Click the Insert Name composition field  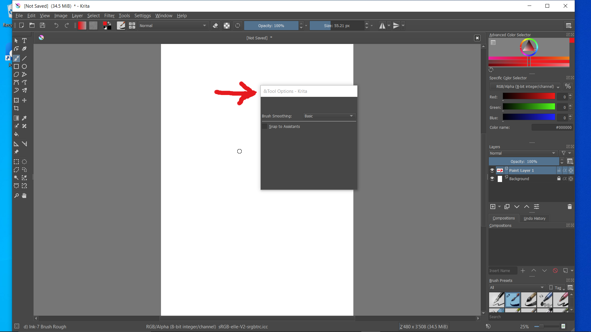pos(502,271)
